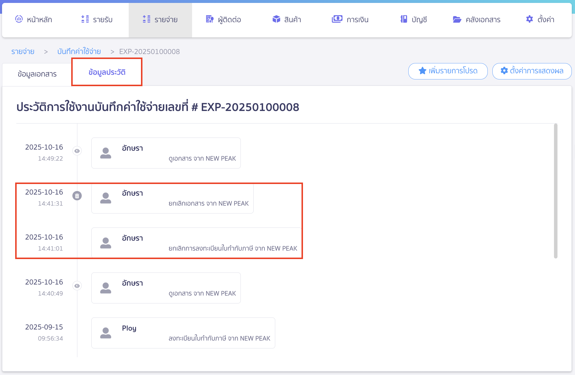The image size is (575, 375).
Task: Click the trash icon on the cancellation entry
Action: (77, 196)
